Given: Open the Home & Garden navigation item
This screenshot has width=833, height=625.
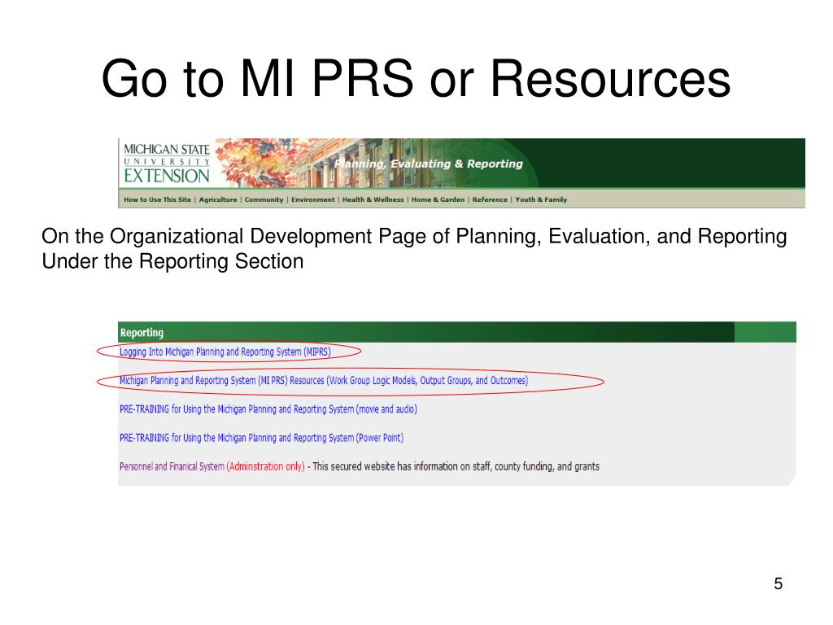Looking at the screenshot, I should click(438, 200).
